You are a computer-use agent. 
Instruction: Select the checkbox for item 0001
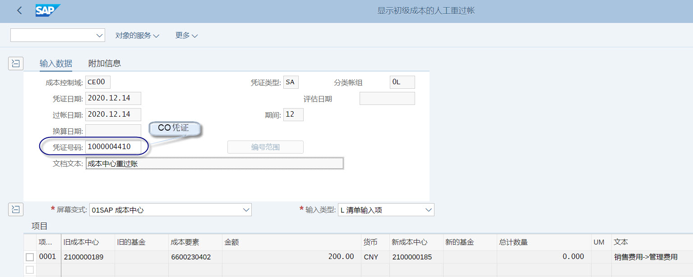pos(29,256)
